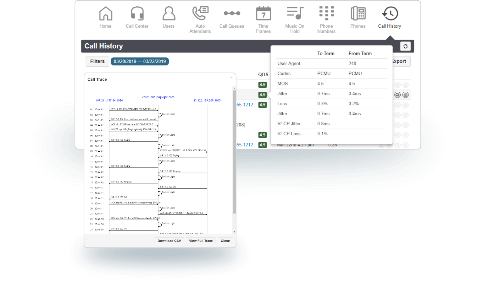The image size is (477, 288).
Task: Click View Full Trace
Action: [x=201, y=241]
